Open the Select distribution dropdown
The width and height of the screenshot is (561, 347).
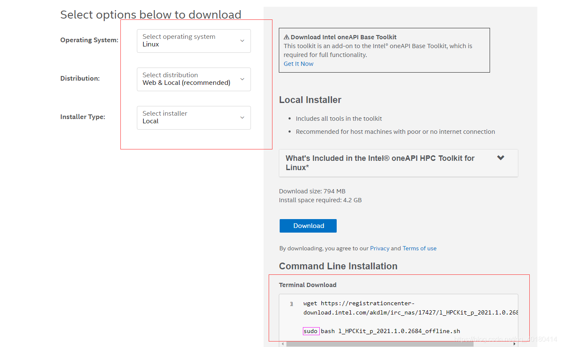[193, 79]
